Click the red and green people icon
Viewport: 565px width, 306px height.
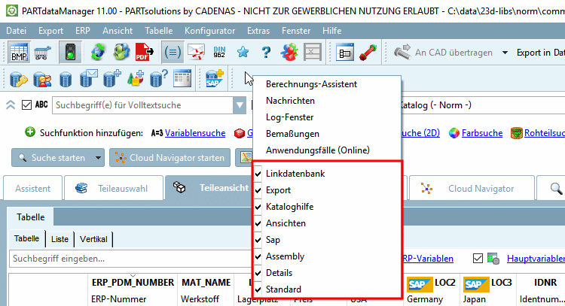[x=289, y=53]
